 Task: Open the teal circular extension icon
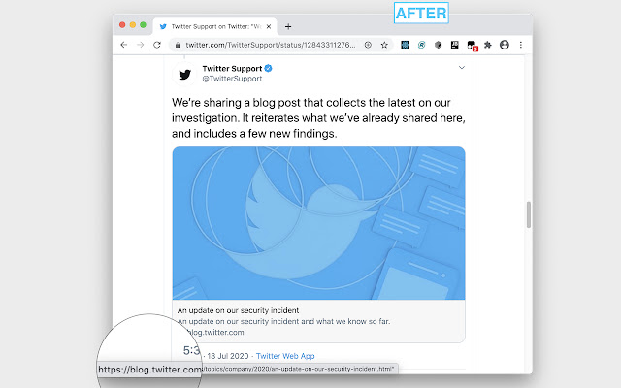click(x=421, y=45)
